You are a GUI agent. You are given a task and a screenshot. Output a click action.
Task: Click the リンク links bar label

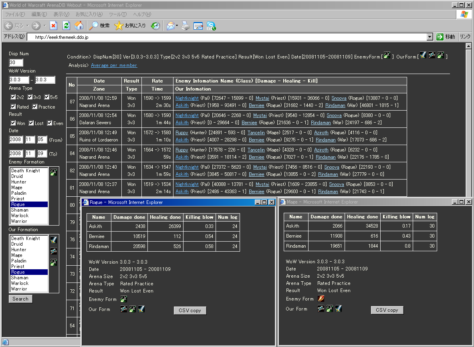(x=465, y=36)
